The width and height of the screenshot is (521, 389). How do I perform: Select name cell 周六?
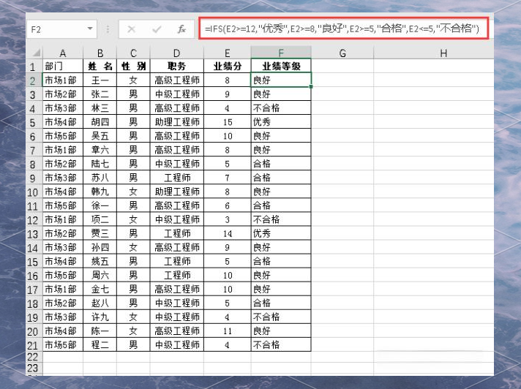coord(100,275)
